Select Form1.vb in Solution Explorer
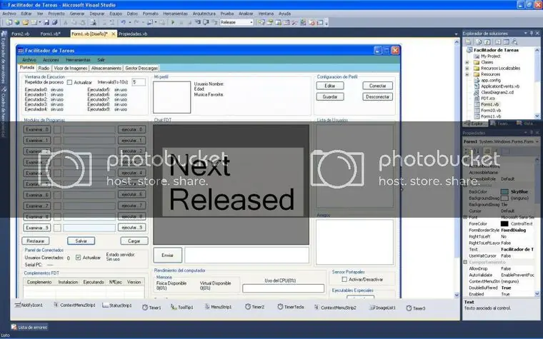The width and height of the screenshot is (543, 339). pos(489,104)
